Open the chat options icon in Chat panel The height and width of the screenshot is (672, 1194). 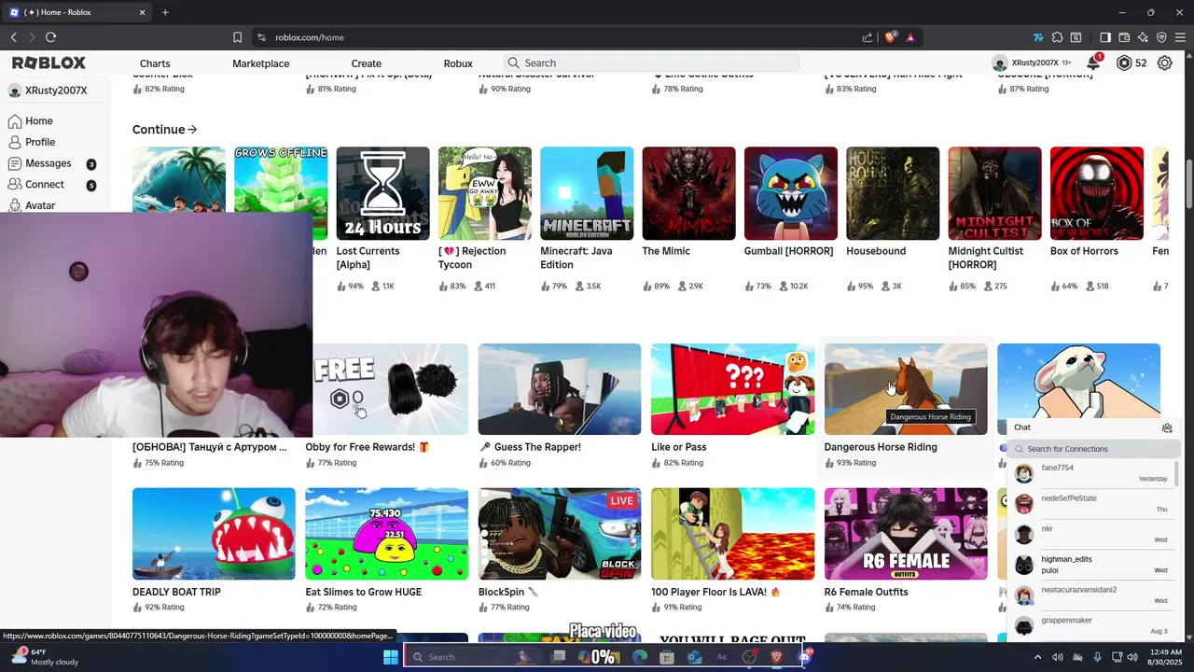[1167, 427]
